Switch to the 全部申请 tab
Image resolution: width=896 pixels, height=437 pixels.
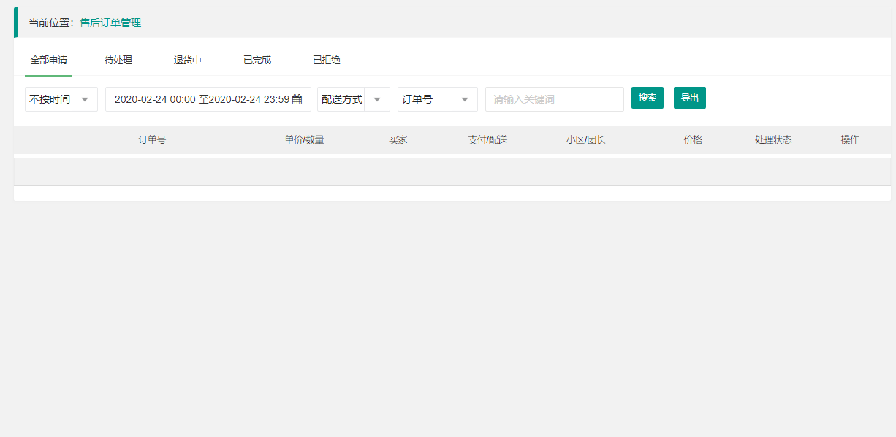pyautogui.click(x=49, y=60)
